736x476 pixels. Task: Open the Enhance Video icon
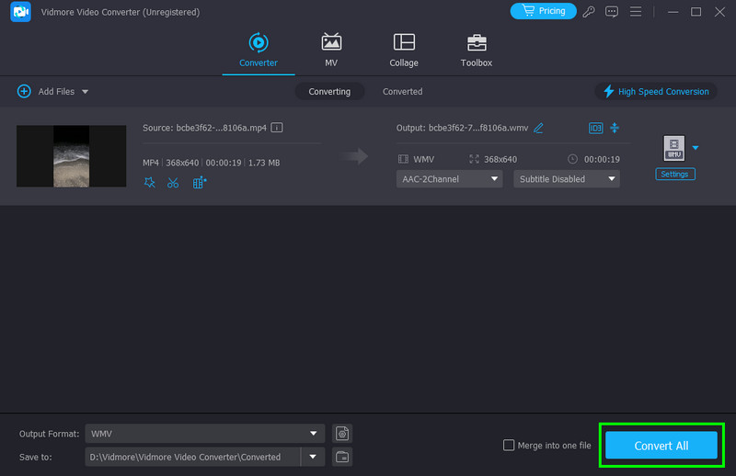click(200, 183)
